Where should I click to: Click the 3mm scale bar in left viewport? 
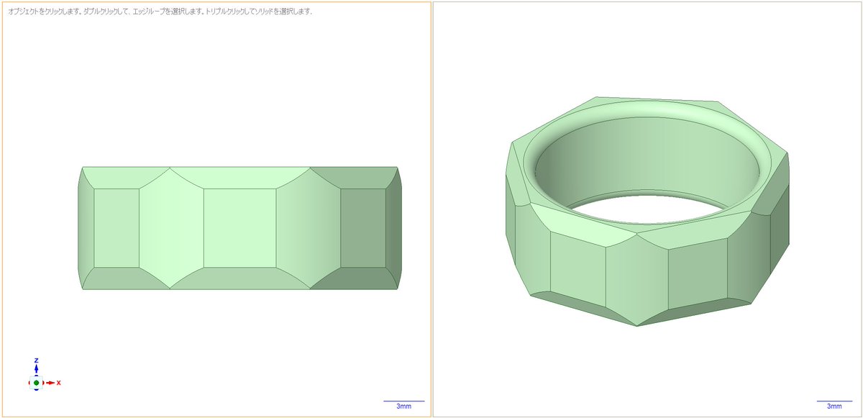(404, 404)
